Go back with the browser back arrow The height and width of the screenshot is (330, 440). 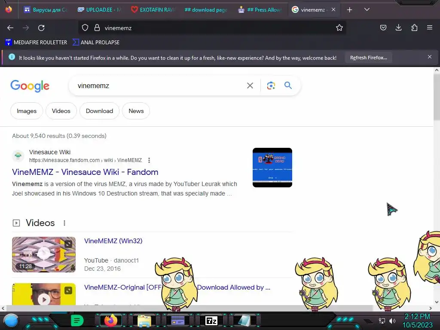[x=10, y=28]
